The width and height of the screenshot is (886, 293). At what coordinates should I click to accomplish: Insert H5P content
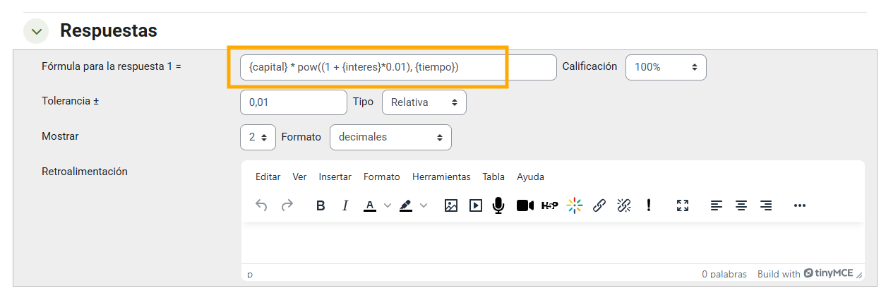(549, 205)
